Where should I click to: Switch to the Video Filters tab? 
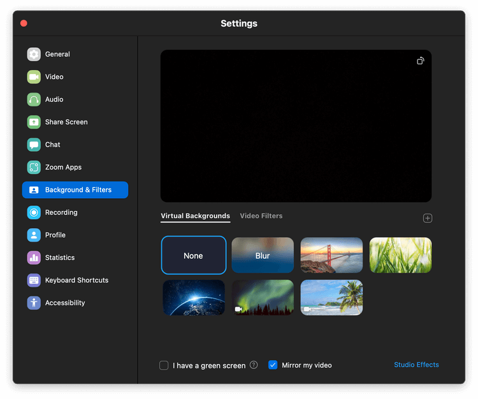point(261,216)
